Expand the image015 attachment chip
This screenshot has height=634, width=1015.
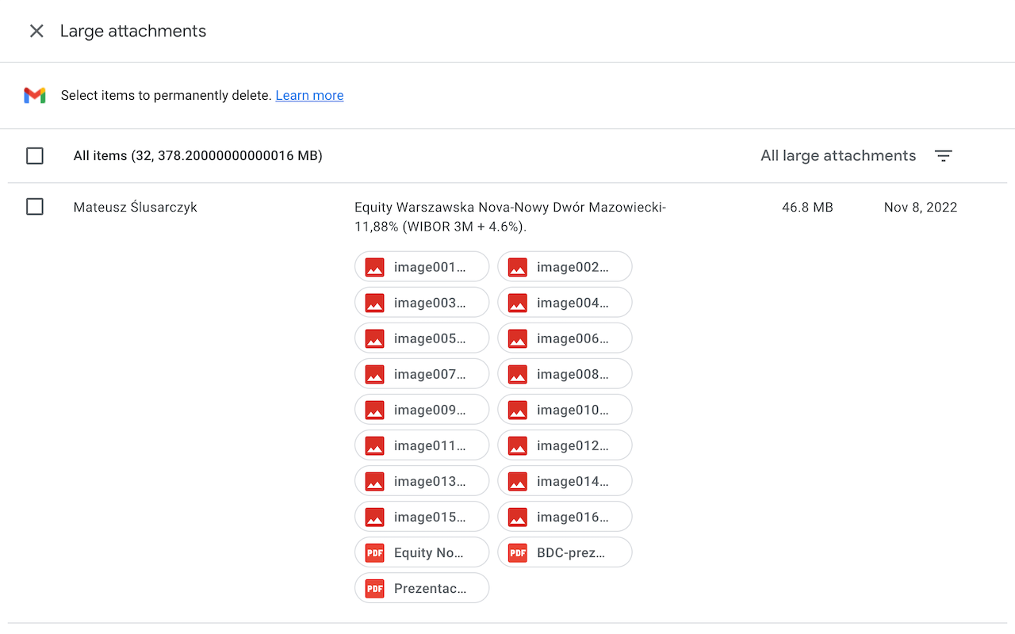(x=422, y=517)
